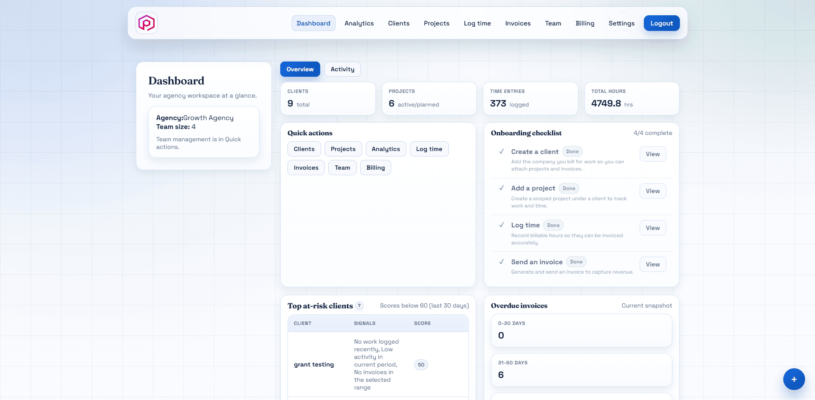Open the Team quick action
This screenshot has width=815, height=400.
342,167
